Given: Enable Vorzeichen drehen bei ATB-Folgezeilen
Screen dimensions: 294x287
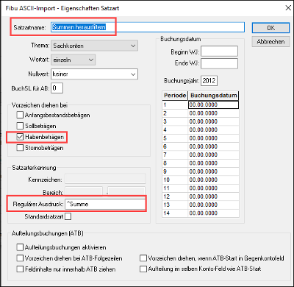Looking at the screenshot, I should (x=20, y=258).
